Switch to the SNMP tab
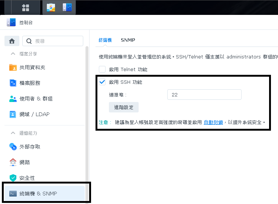Viewport: 278px width, 204px height. [x=128, y=40]
